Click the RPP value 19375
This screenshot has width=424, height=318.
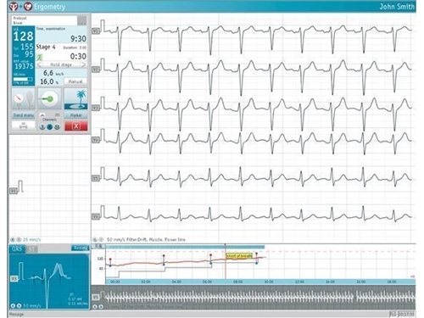pyautogui.click(x=24, y=66)
